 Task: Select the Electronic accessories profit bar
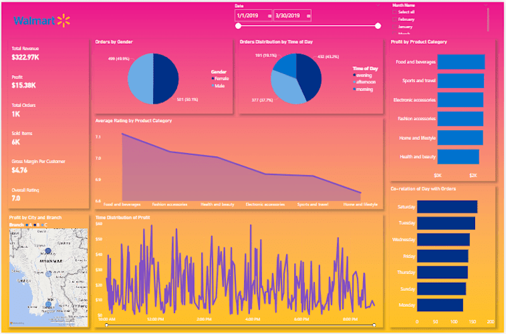coord(460,100)
